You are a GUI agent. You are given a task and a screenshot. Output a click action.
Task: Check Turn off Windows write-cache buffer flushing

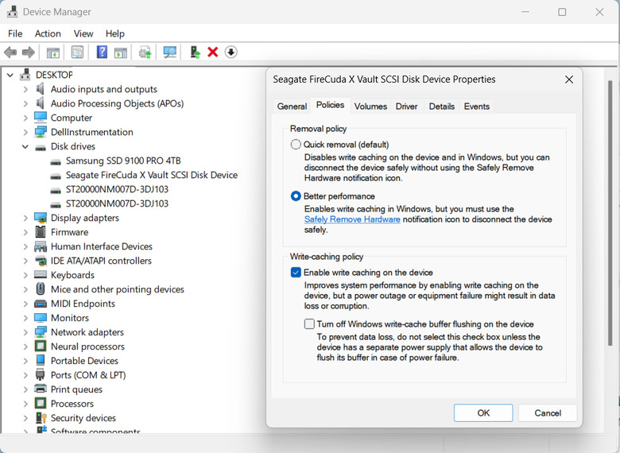[309, 324]
